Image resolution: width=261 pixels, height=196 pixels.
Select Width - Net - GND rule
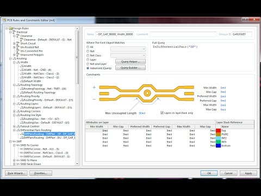38,70
